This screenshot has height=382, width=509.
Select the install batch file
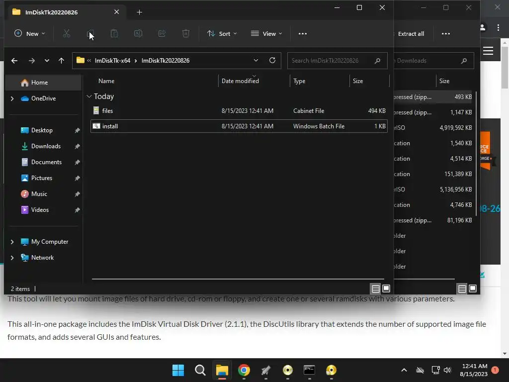tap(239, 126)
